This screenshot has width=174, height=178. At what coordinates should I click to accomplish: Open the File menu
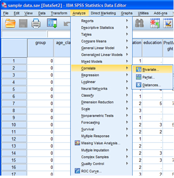6,13
